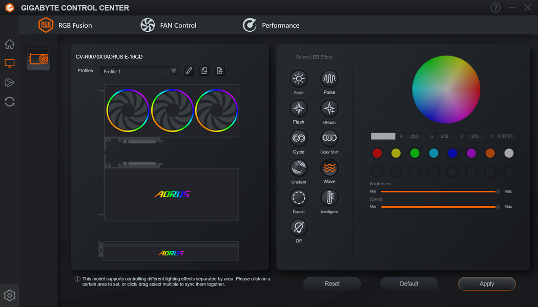Screen dimensions: 538x307
Task: Switch to the RGB Fusion tab
Action: click(65, 25)
